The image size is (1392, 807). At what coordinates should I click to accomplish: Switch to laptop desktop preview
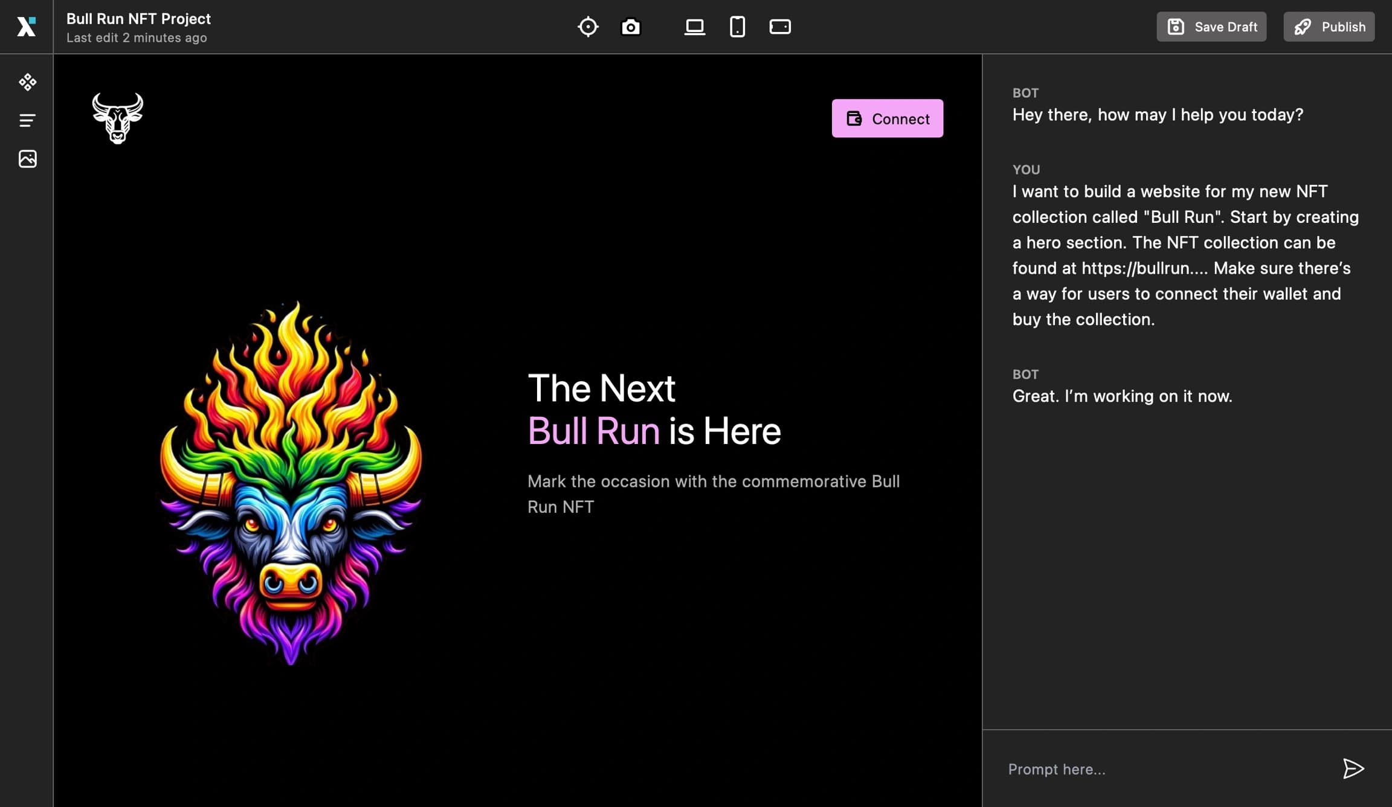695,27
